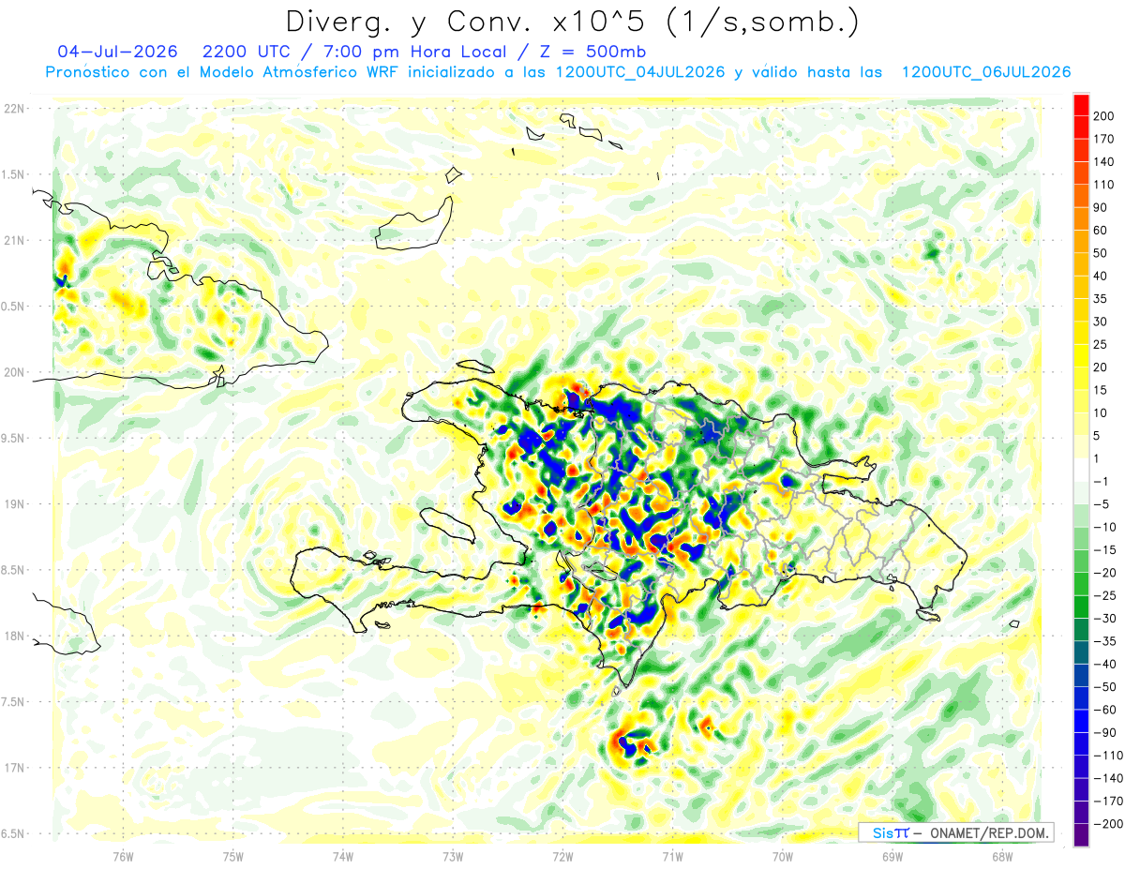Click the '0.5N' latitude axis label
The image size is (1125, 869).
[x=14, y=307]
